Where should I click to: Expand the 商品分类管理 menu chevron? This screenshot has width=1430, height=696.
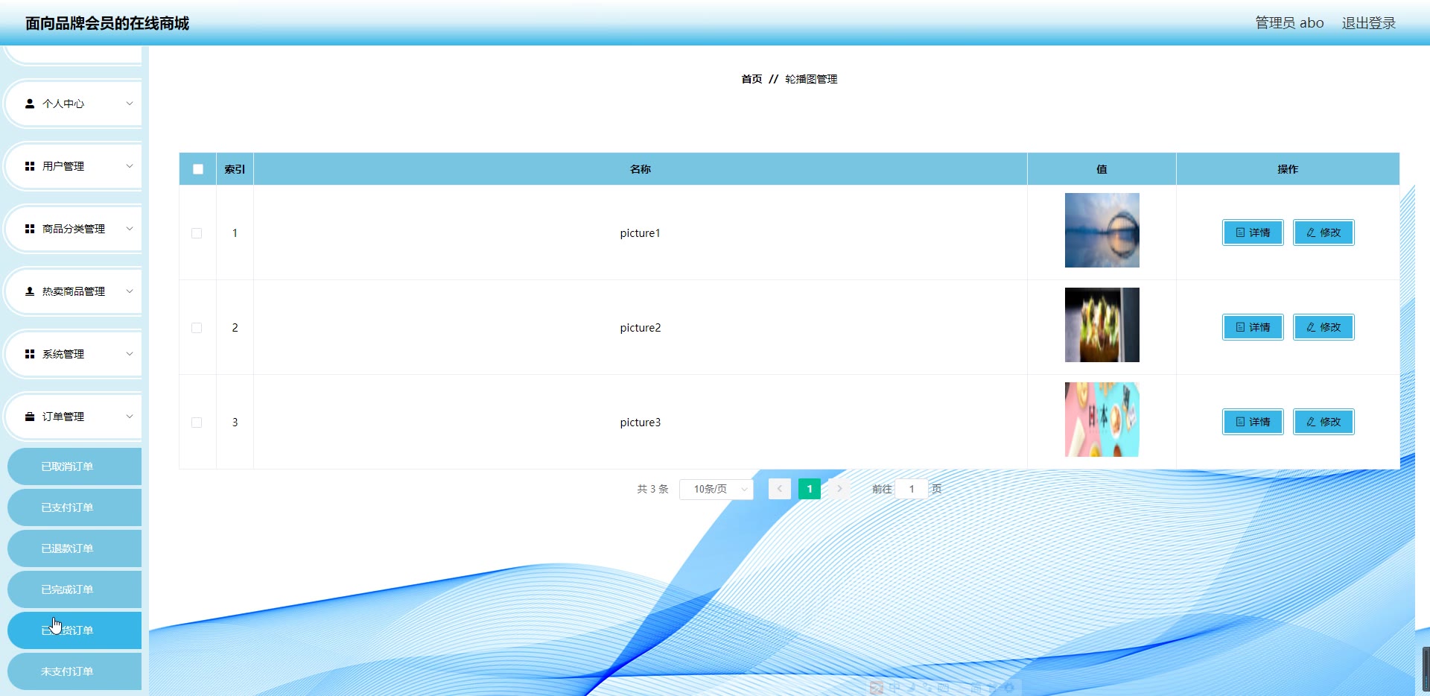129,229
